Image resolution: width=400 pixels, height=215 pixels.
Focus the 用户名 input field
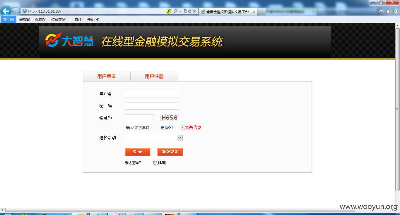coord(152,94)
